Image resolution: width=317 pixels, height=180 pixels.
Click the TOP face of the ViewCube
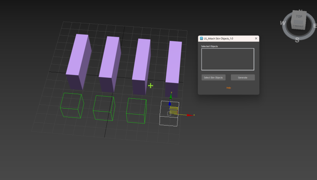pos(299,16)
